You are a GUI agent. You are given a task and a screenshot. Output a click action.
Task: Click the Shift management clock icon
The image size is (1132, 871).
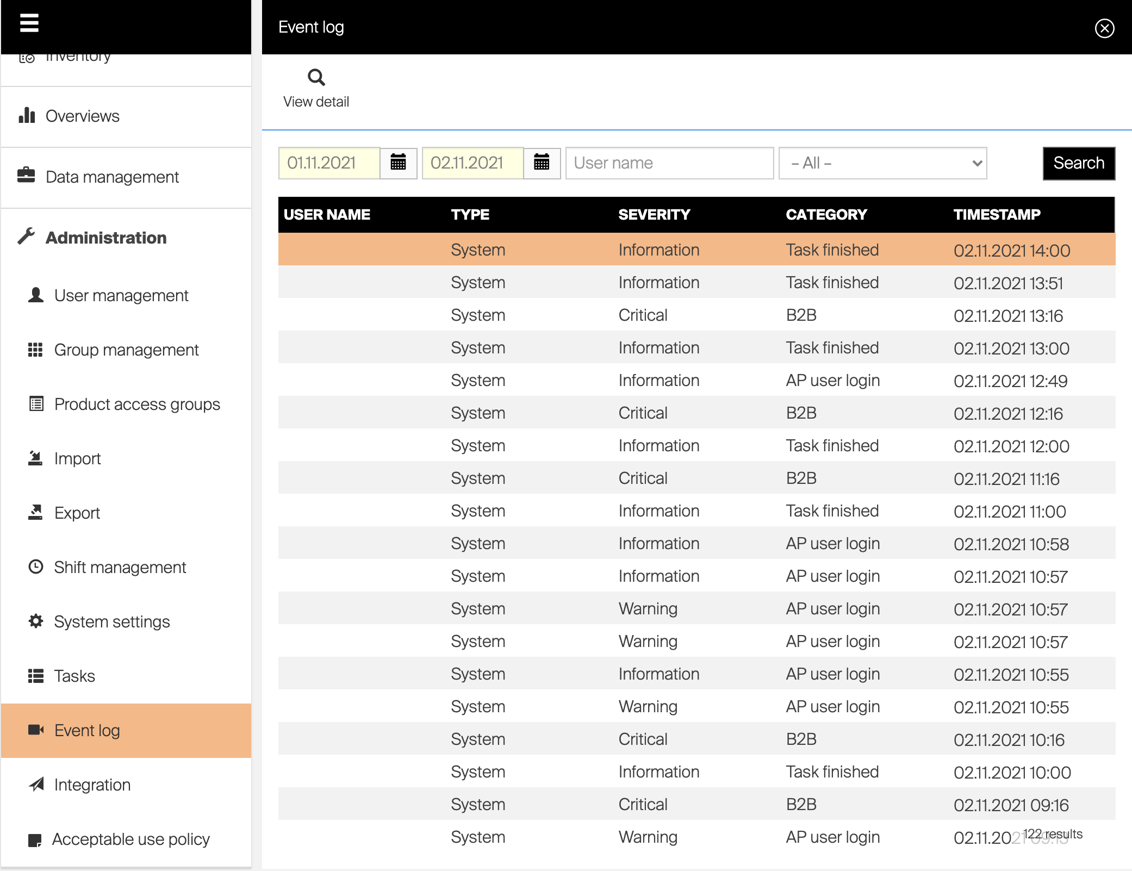[36, 567]
